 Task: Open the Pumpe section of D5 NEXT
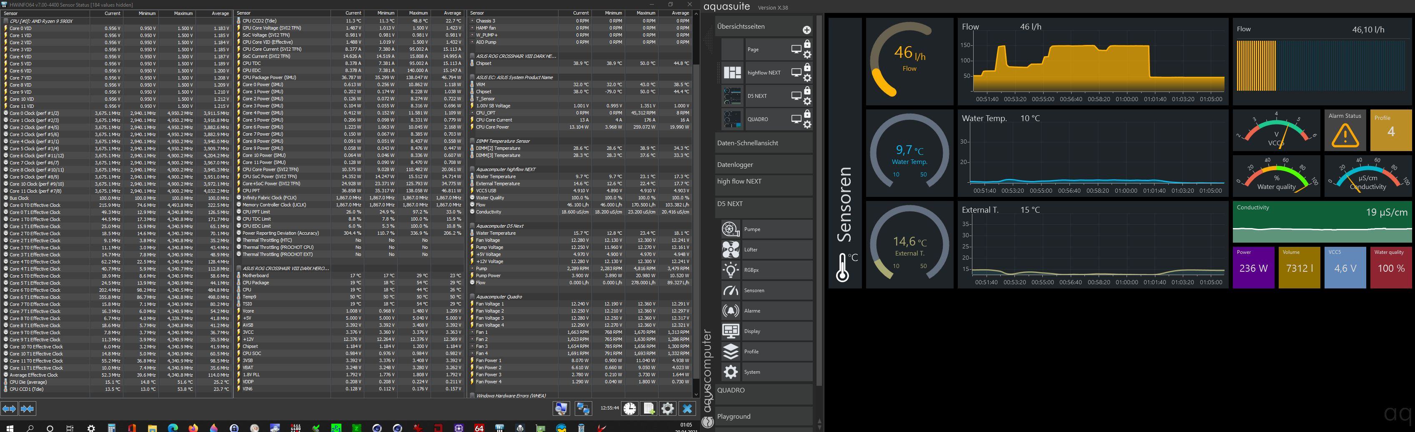pyautogui.click(x=766, y=229)
